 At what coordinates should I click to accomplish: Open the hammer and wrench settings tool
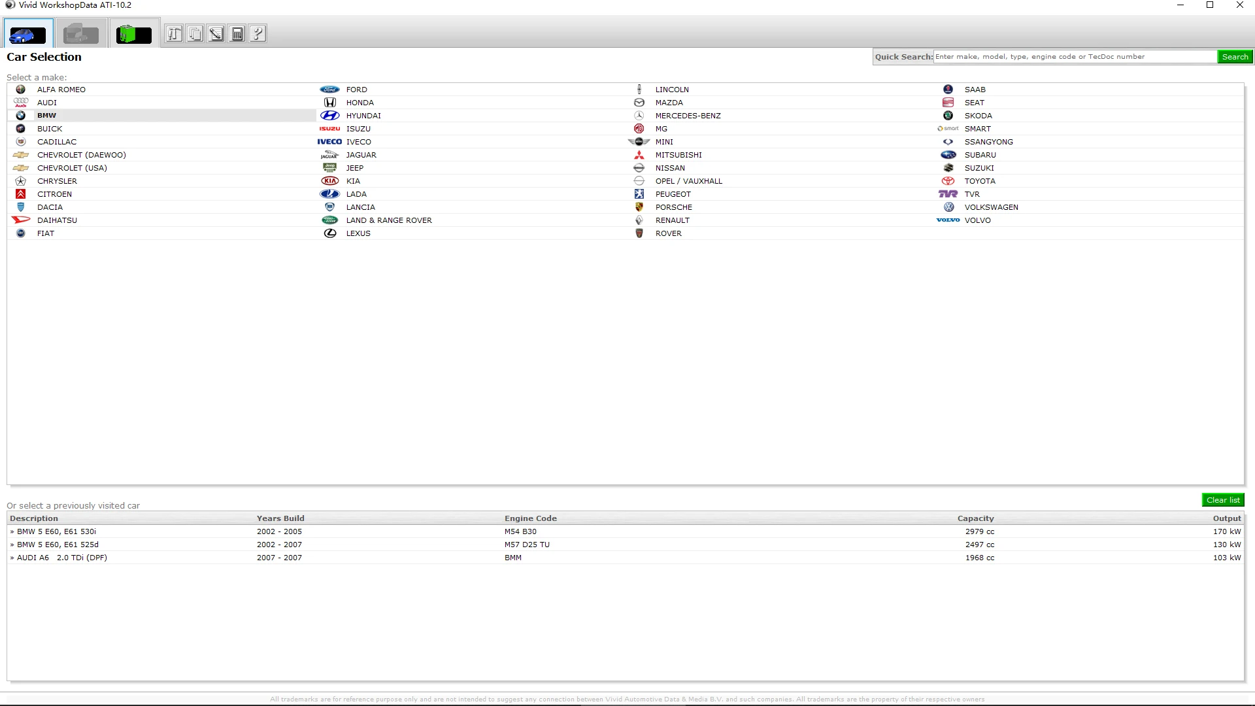point(174,34)
